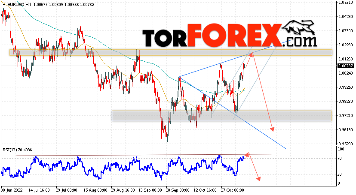Click price axis label 1.03300
The height and width of the screenshot is (195, 356).
pyautogui.click(x=346, y=31)
